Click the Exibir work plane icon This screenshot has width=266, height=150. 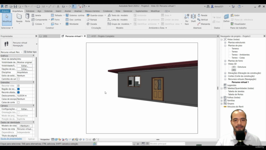point(235,15)
